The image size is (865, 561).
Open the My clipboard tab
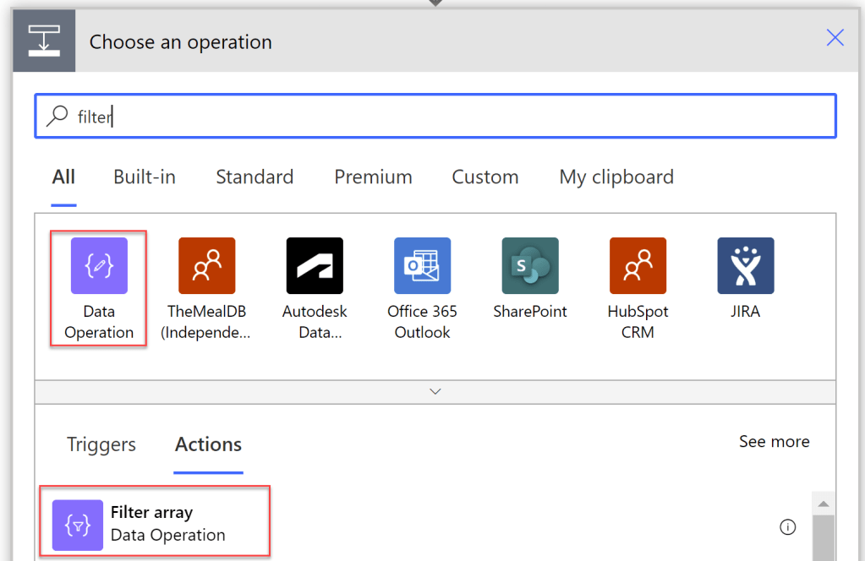(x=616, y=177)
